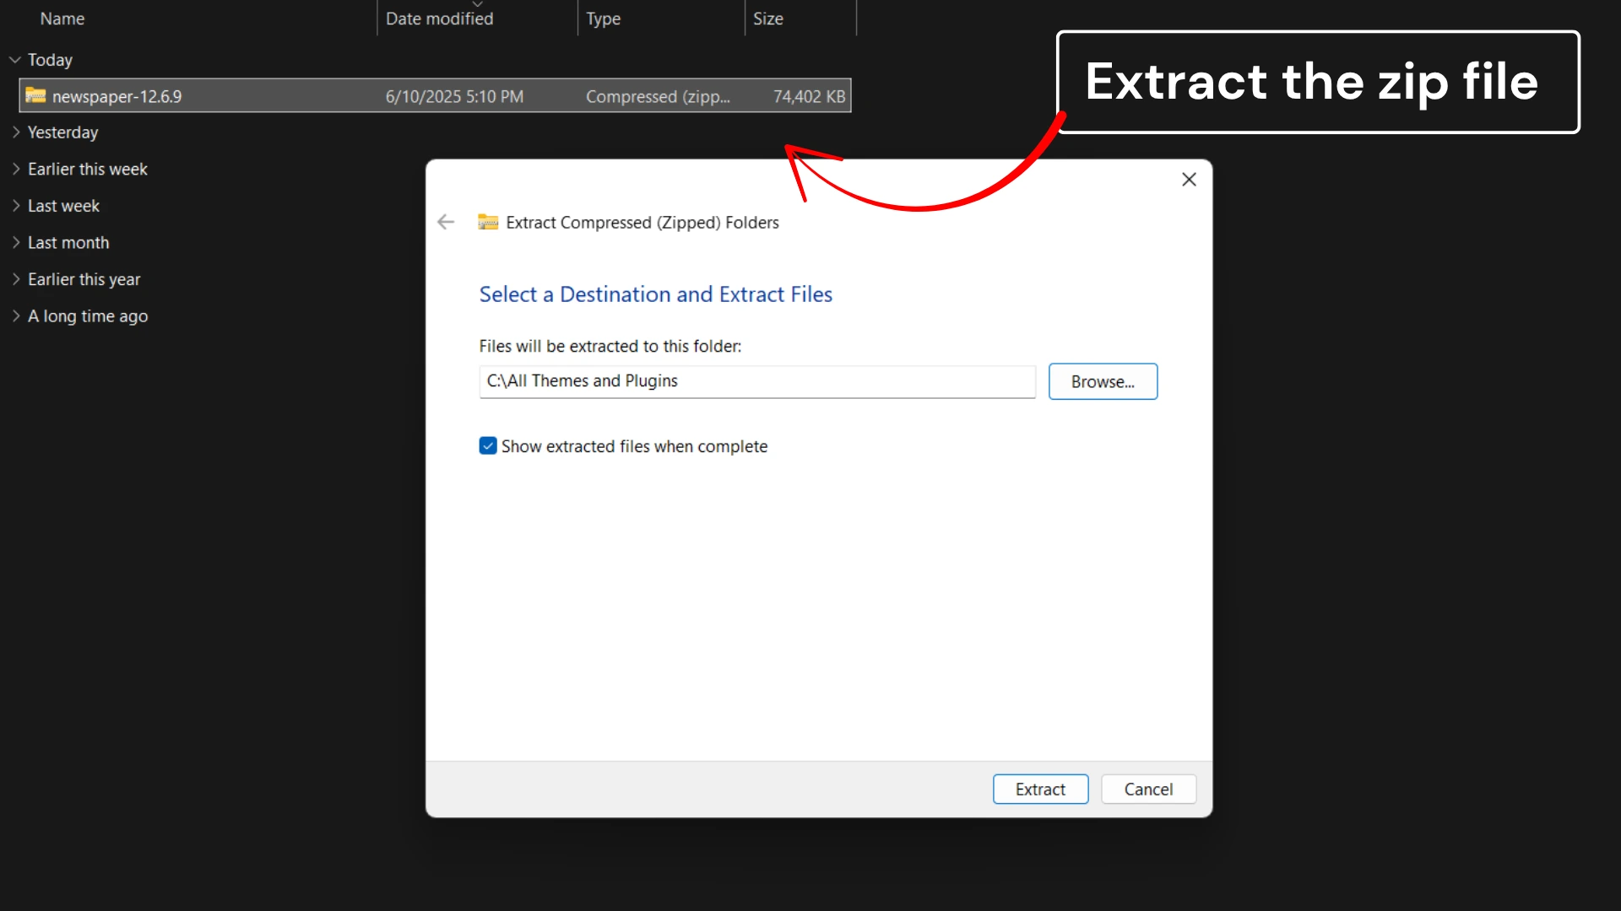Click the back arrow in the dialog
Screen dimensions: 1621x911
tap(446, 222)
